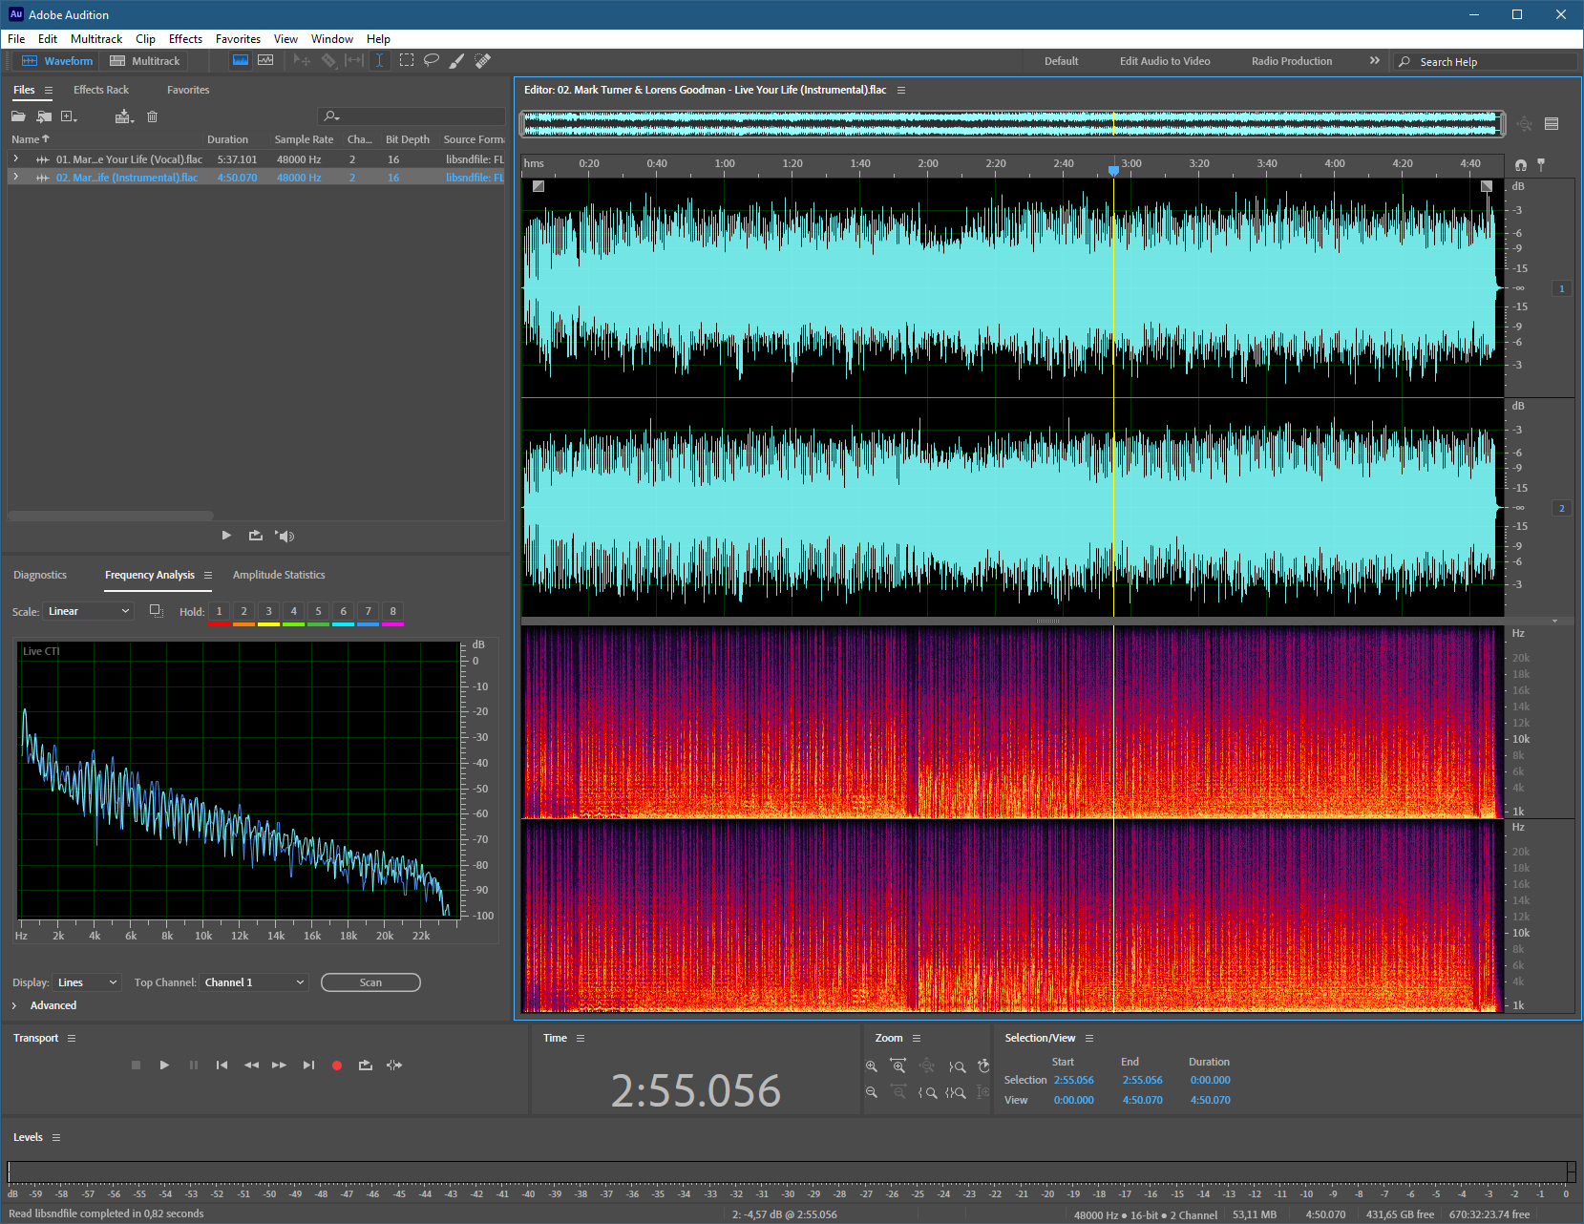This screenshot has width=1584, height=1224.
Task: Switch to the Diagnostics tab
Action: pyautogui.click(x=40, y=575)
